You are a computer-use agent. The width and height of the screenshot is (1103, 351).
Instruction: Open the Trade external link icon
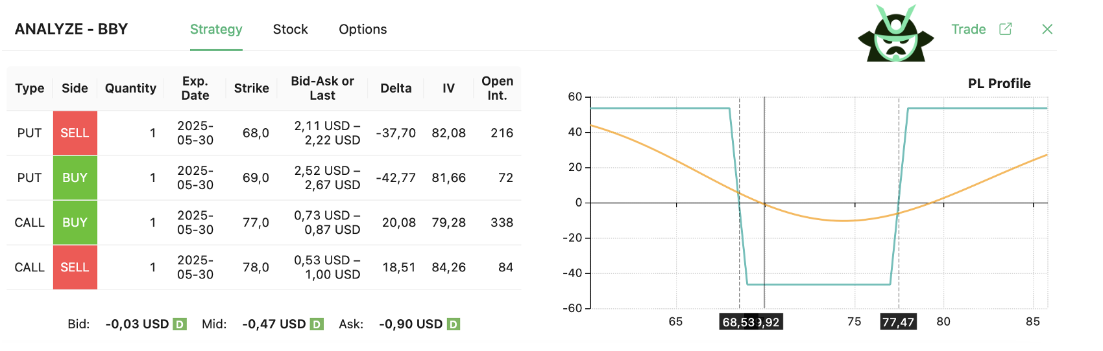click(x=1005, y=29)
